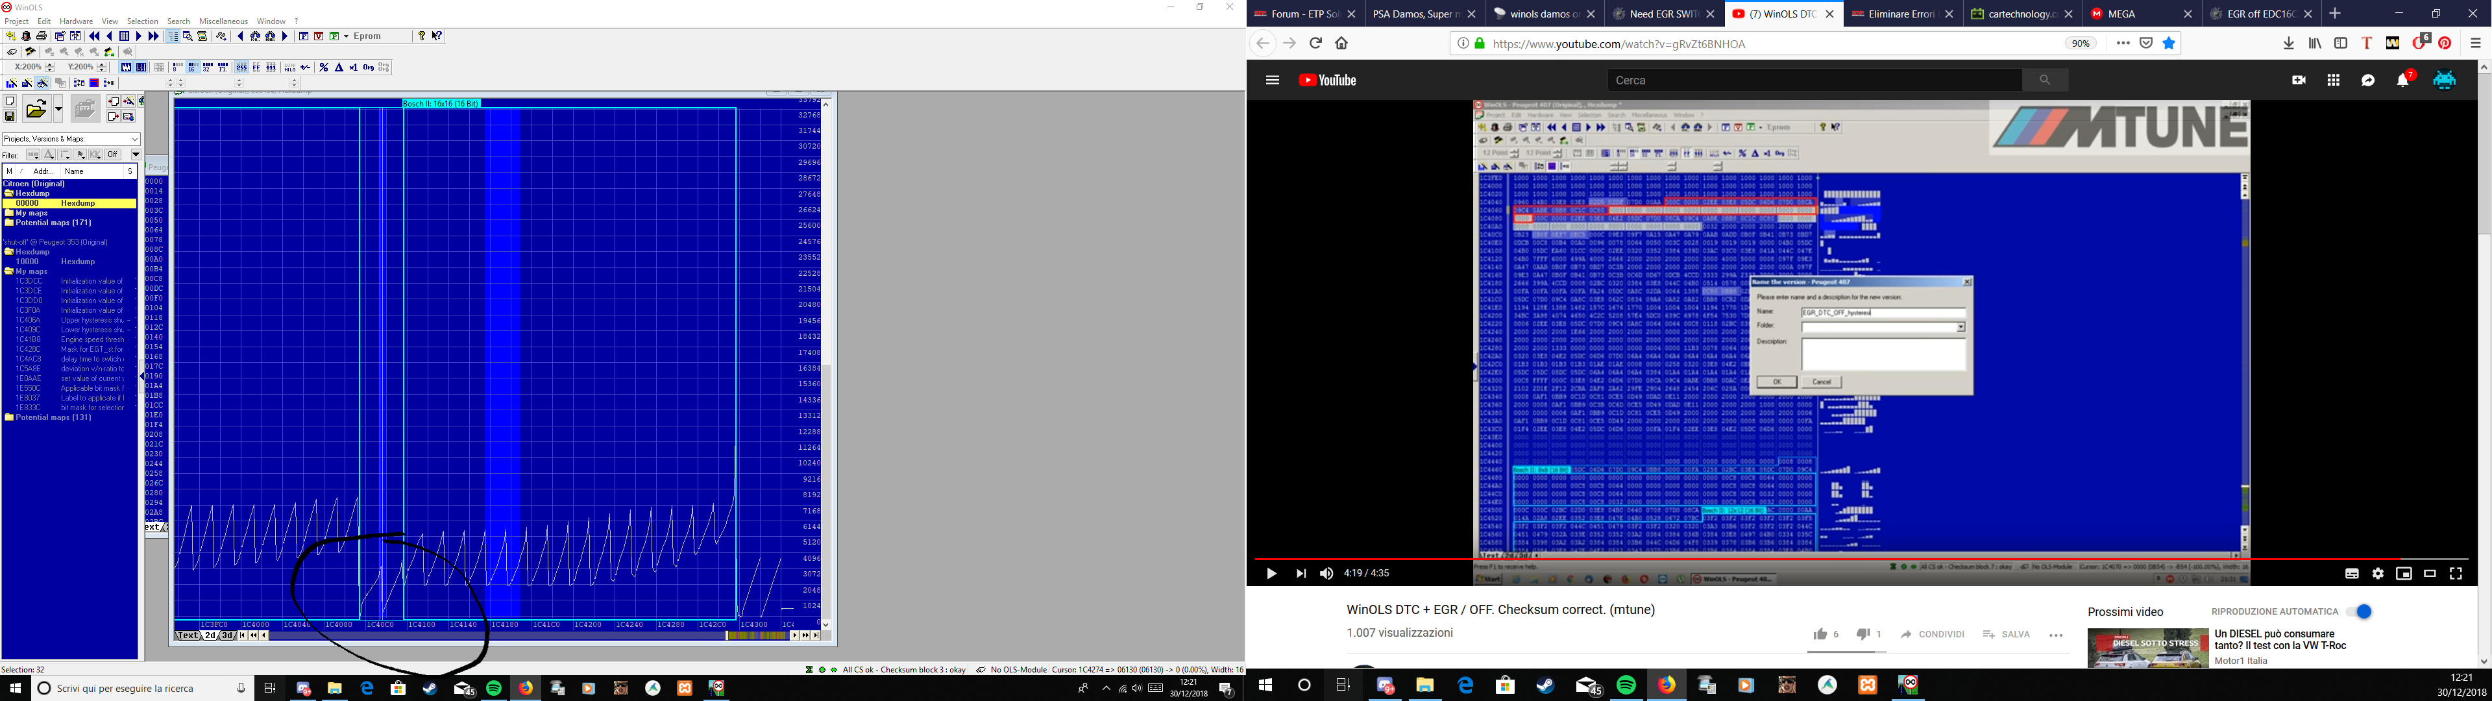Click the red V box icon in WinOLS toolbar

pos(319,37)
